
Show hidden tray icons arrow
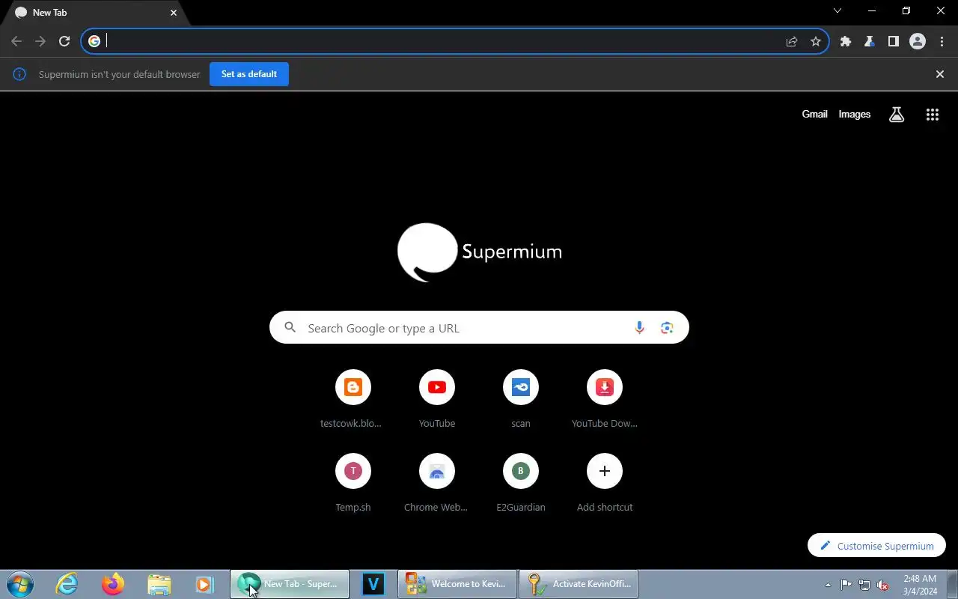click(x=828, y=585)
